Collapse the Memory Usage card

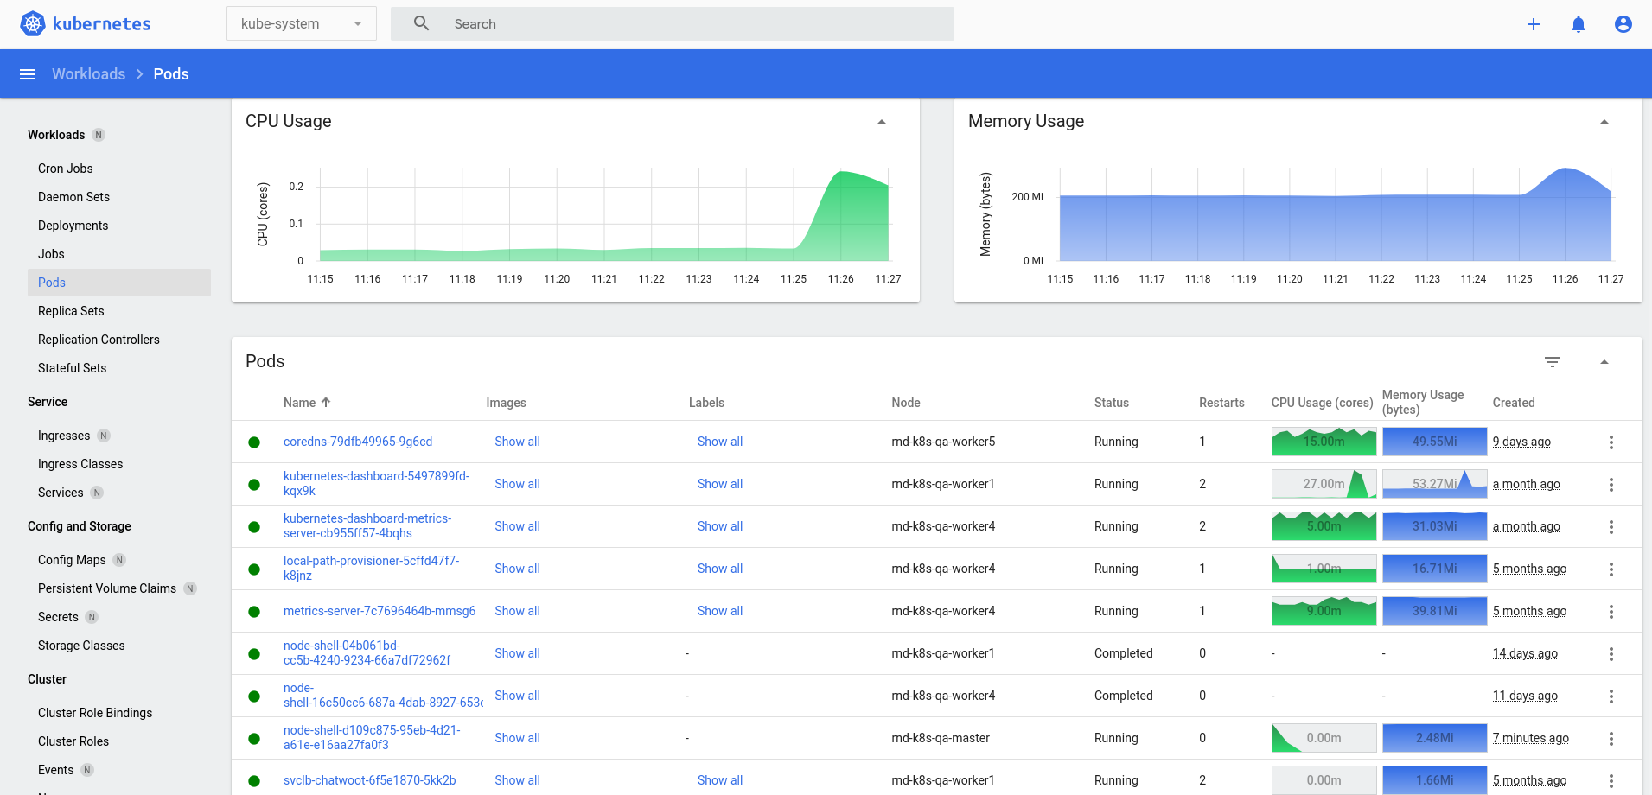click(x=1604, y=122)
